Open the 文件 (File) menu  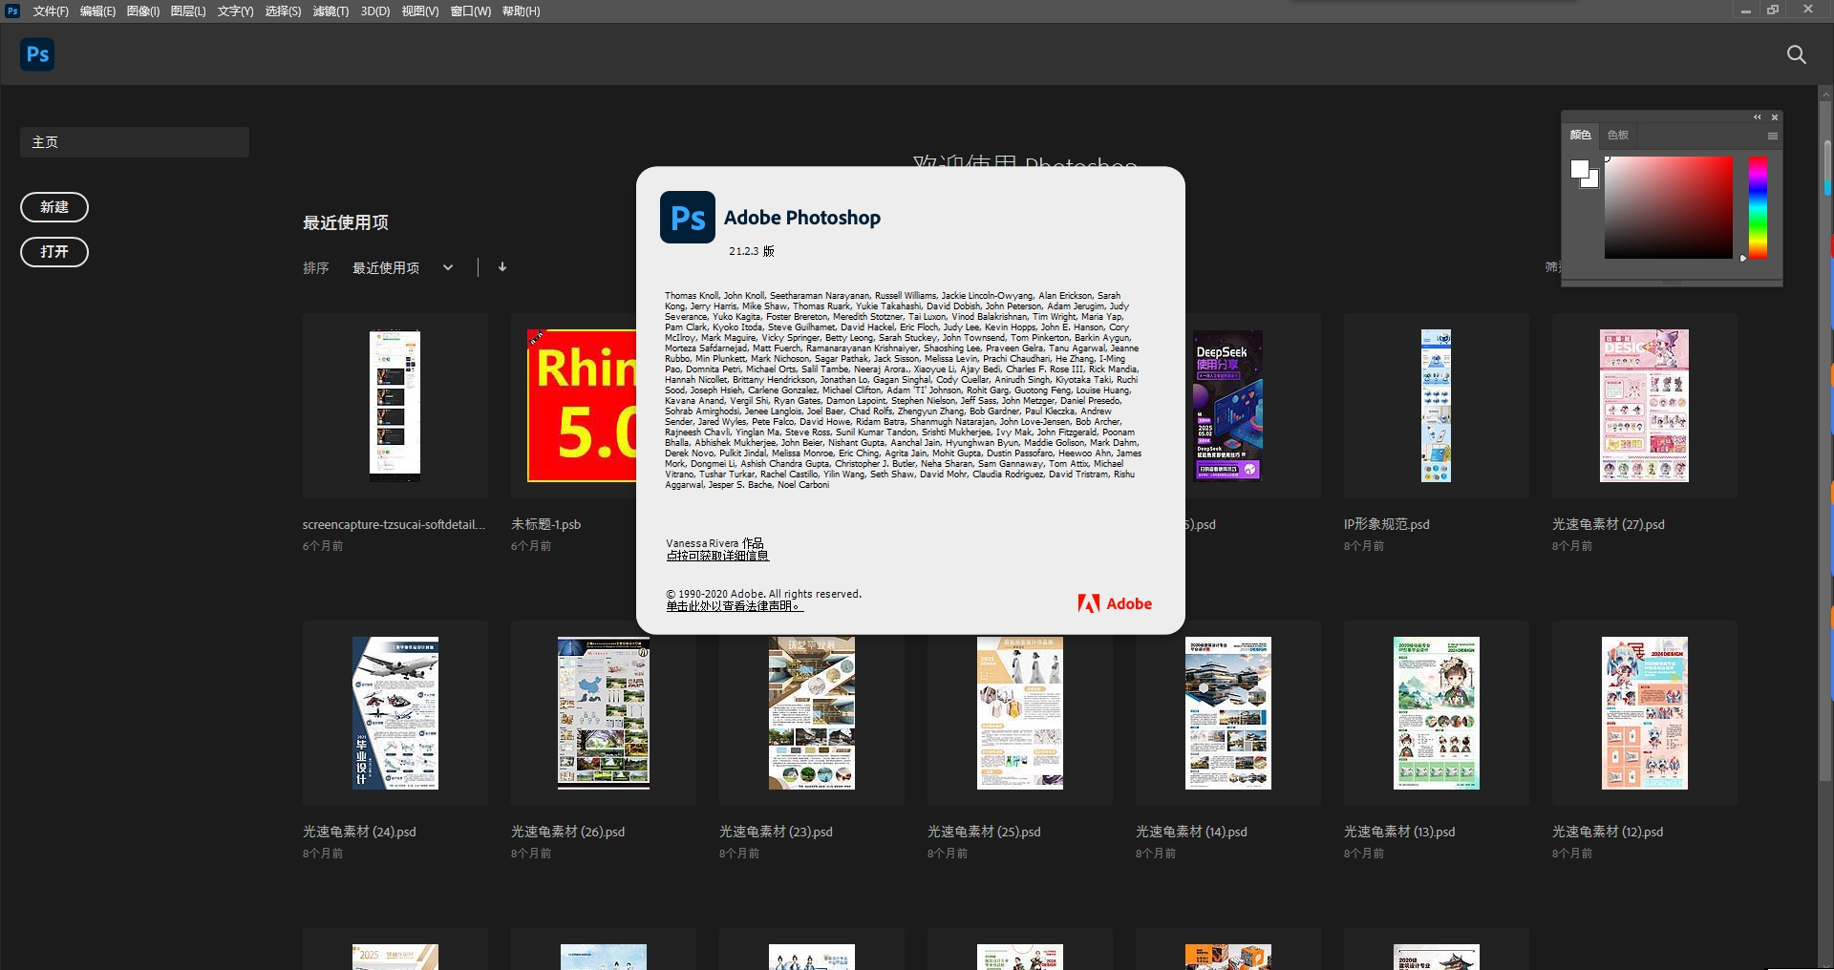pyautogui.click(x=50, y=11)
